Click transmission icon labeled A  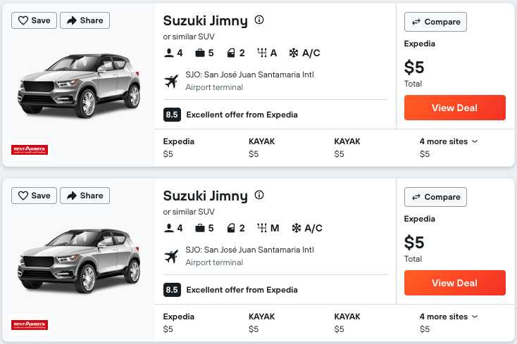(262, 53)
